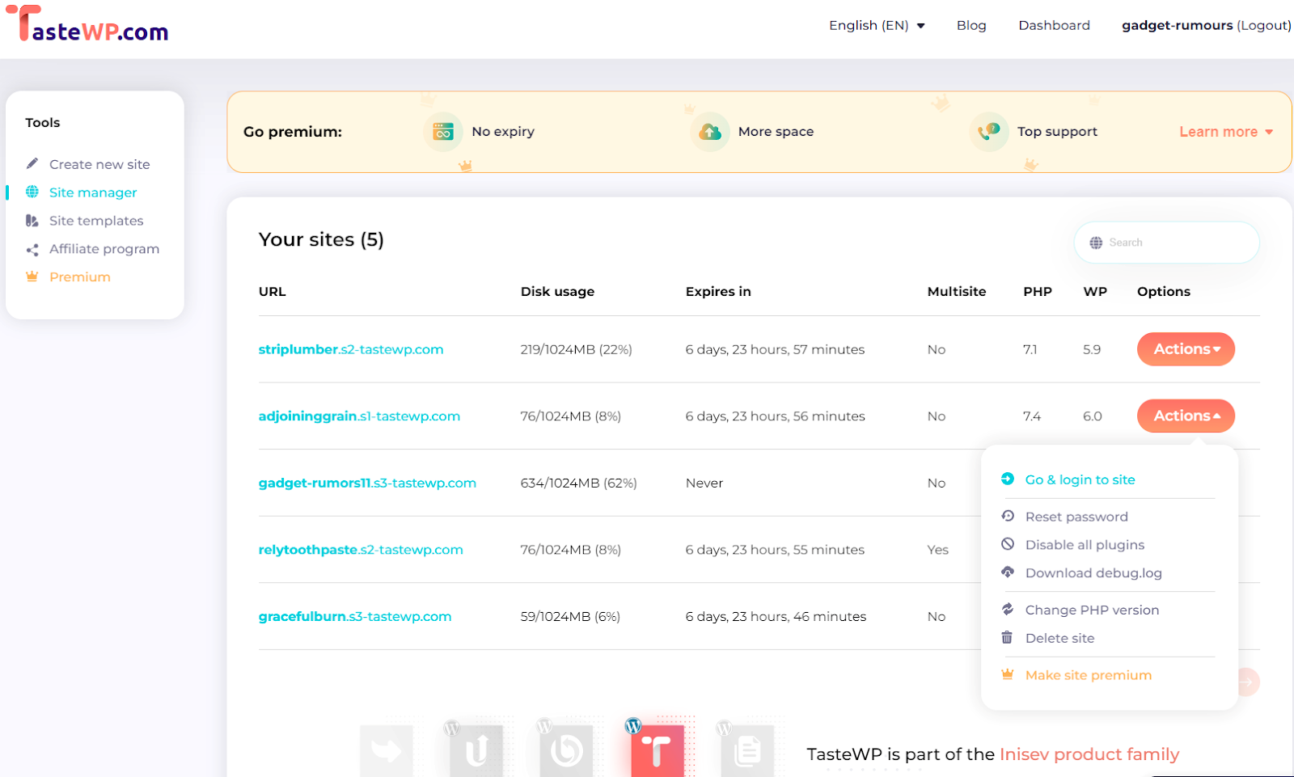1294x777 pixels.
Task: Click the Expires in column header
Action: pos(718,291)
